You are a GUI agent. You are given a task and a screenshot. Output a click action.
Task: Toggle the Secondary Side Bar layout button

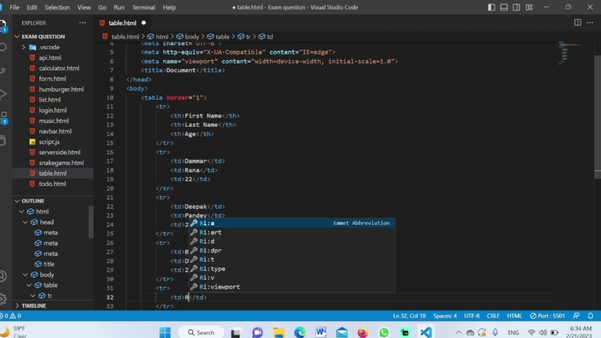(516, 7)
